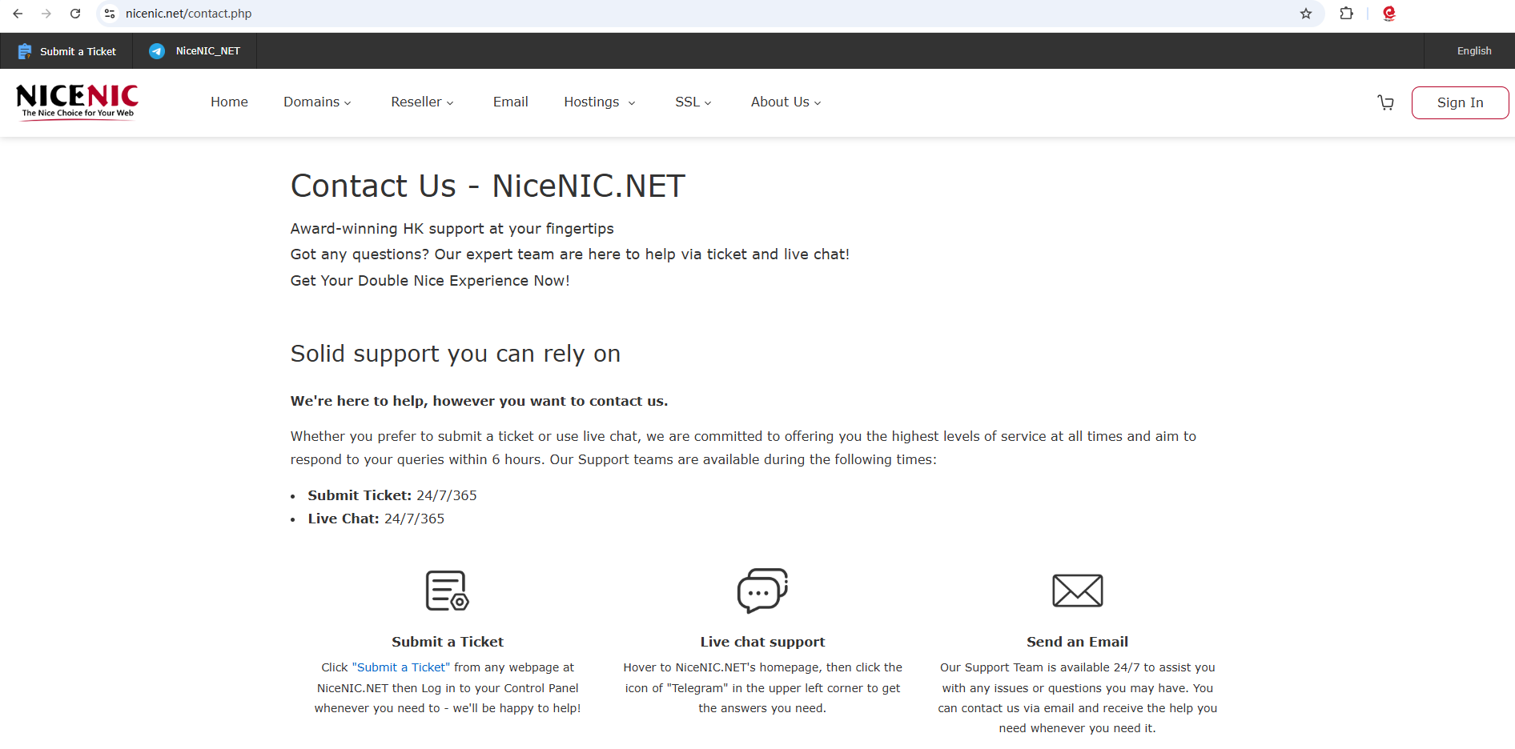Reload the page using the refresh icon

coord(75,14)
